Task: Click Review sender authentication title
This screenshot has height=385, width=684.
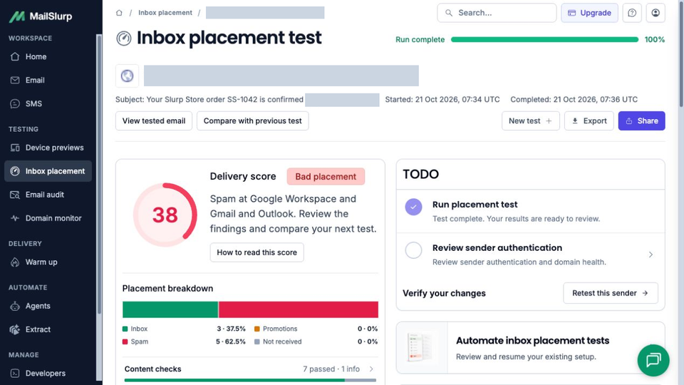Action: coord(497,248)
